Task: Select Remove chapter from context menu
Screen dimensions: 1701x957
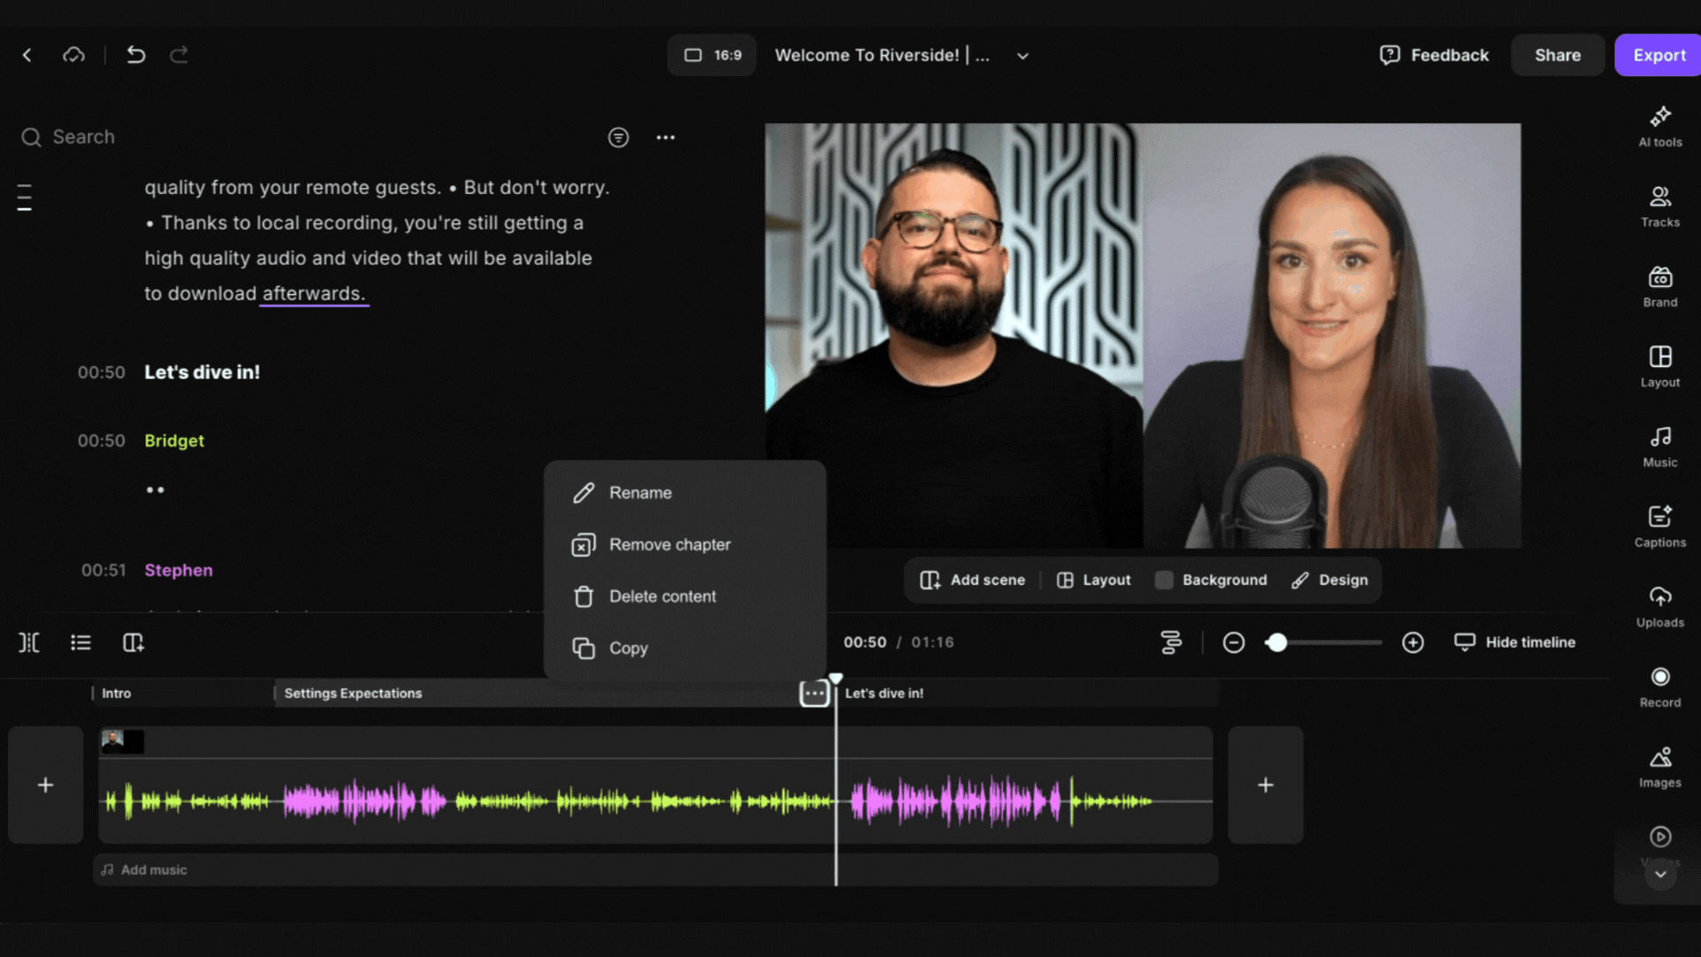Action: pos(669,545)
